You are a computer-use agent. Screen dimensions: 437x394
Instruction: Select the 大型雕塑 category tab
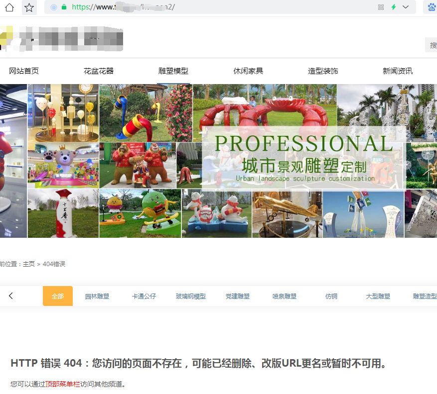click(x=378, y=296)
